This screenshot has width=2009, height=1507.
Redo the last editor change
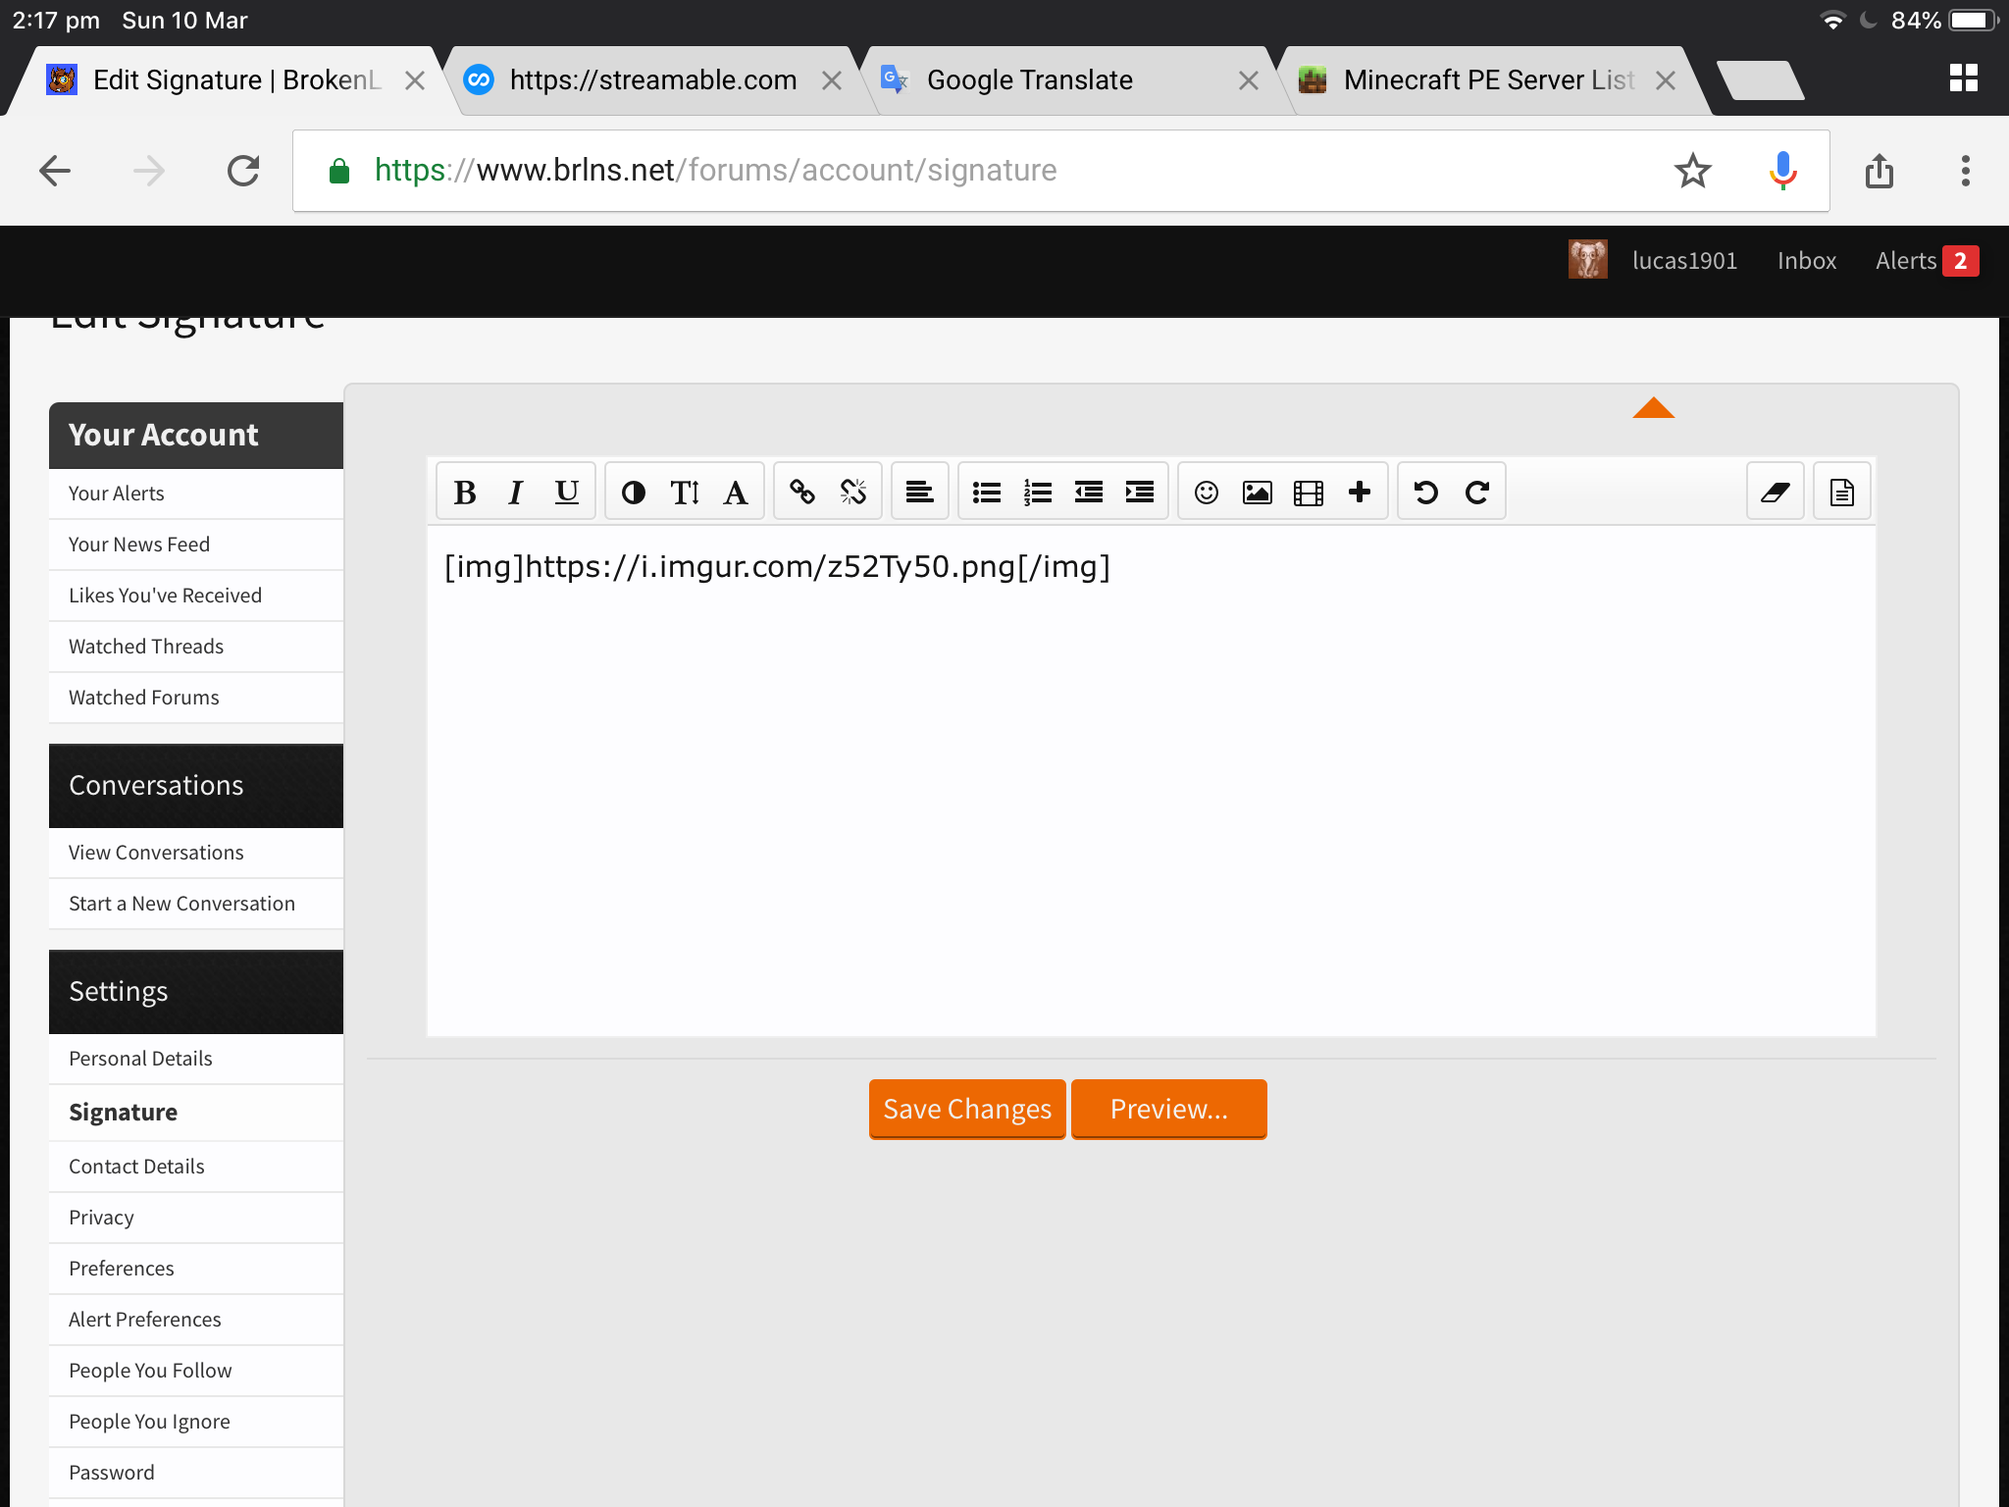pos(1477,492)
